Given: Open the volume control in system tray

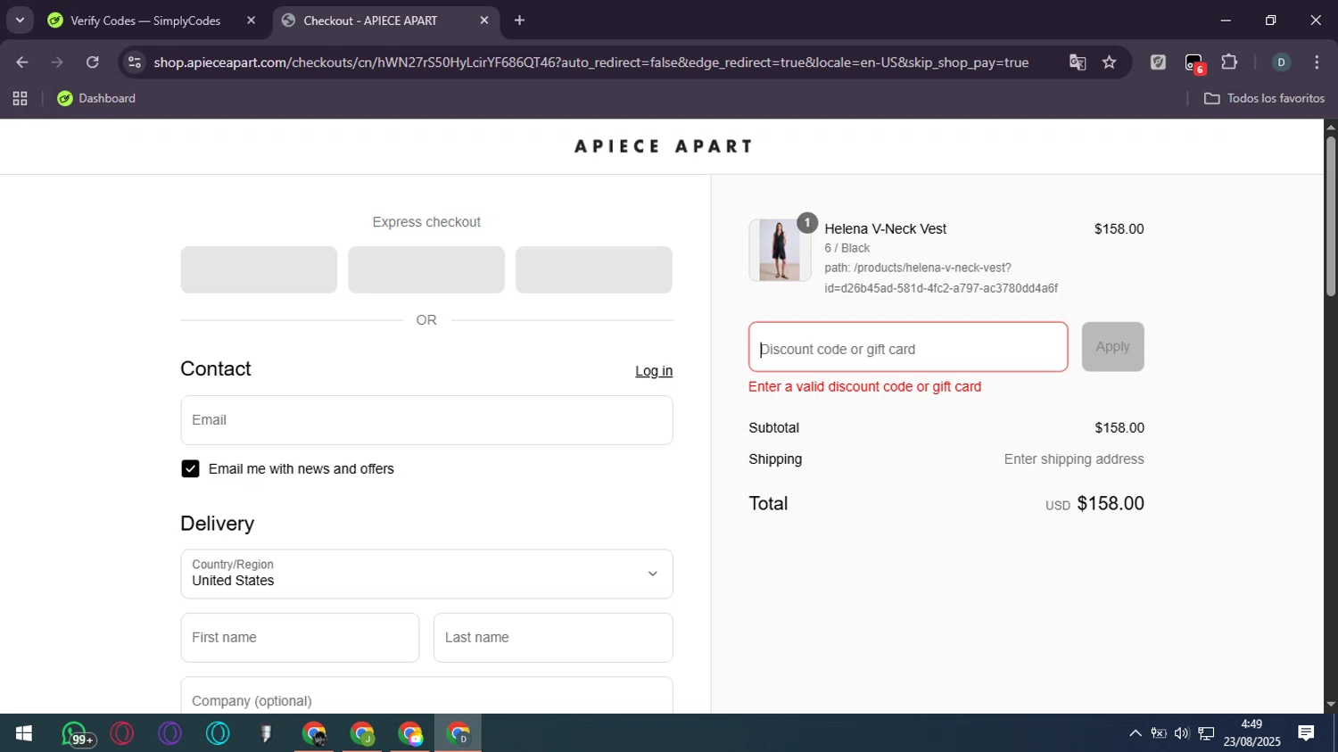Looking at the screenshot, I should pyautogui.click(x=1182, y=733).
